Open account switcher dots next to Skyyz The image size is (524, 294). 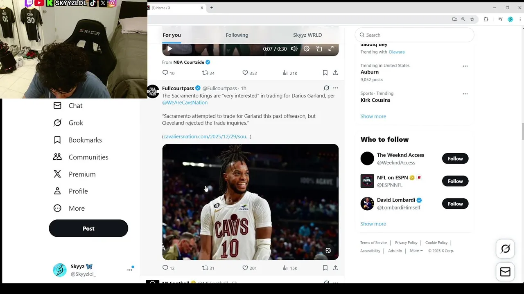click(x=130, y=270)
